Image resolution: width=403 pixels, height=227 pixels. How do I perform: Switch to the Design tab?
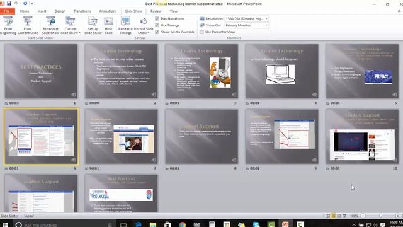(x=60, y=11)
